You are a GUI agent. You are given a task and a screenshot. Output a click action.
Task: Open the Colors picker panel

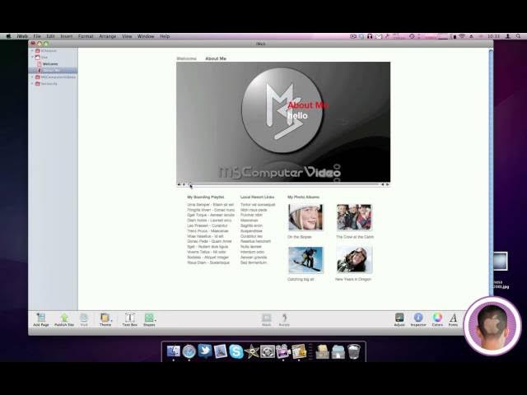(437, 318)
